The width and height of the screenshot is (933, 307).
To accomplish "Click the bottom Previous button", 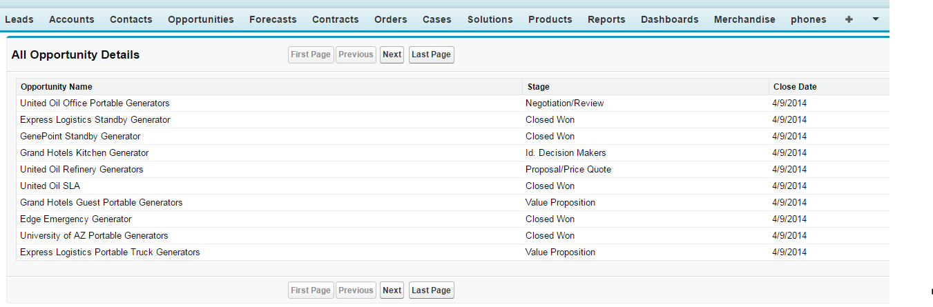I will click(x=356, y=290).
